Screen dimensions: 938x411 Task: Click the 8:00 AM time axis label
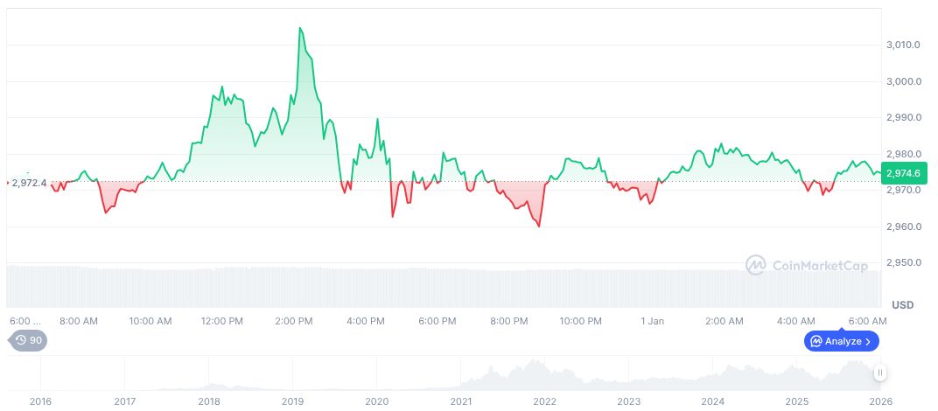(x=79, y=321)
